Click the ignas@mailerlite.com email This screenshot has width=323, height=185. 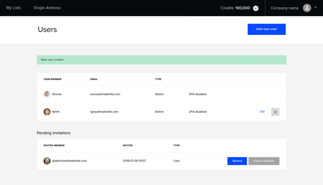pyautogui.click(x=104, y=112)
